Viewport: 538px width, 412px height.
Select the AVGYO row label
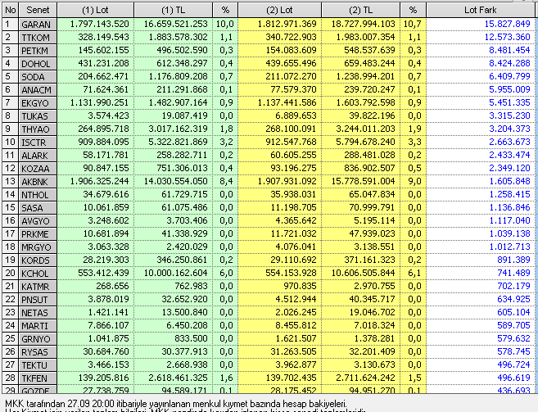[x=38, y=221]
